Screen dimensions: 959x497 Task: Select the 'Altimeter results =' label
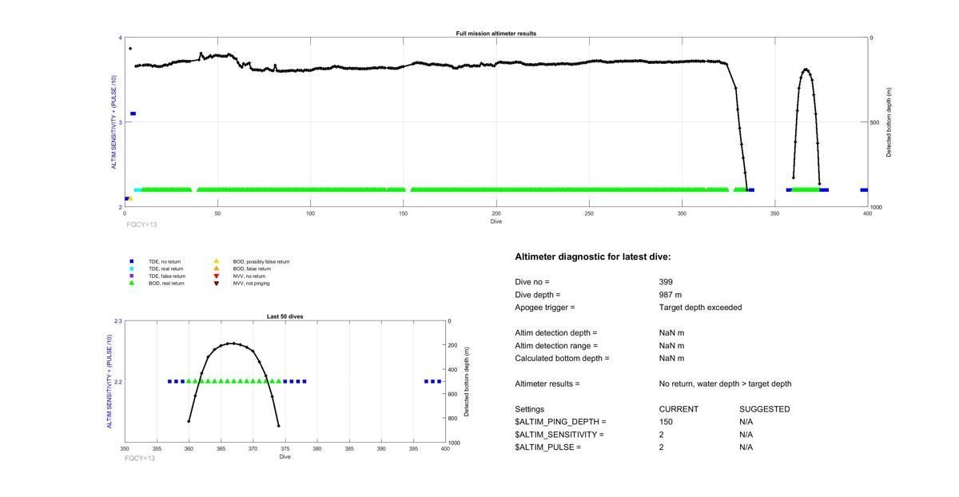pyautogui.click(x=547, y=384)
